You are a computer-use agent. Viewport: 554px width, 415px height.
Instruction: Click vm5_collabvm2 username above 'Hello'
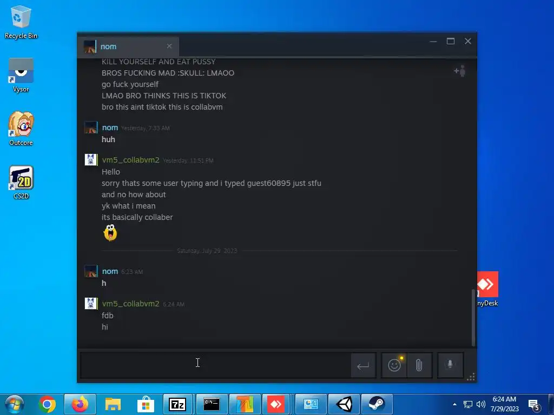[131, 160]
